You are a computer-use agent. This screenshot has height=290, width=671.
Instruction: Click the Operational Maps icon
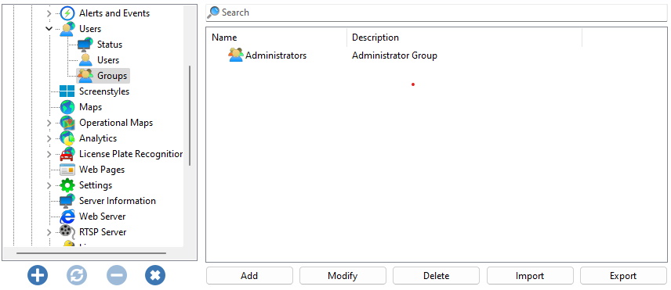(x=67, y=123)
